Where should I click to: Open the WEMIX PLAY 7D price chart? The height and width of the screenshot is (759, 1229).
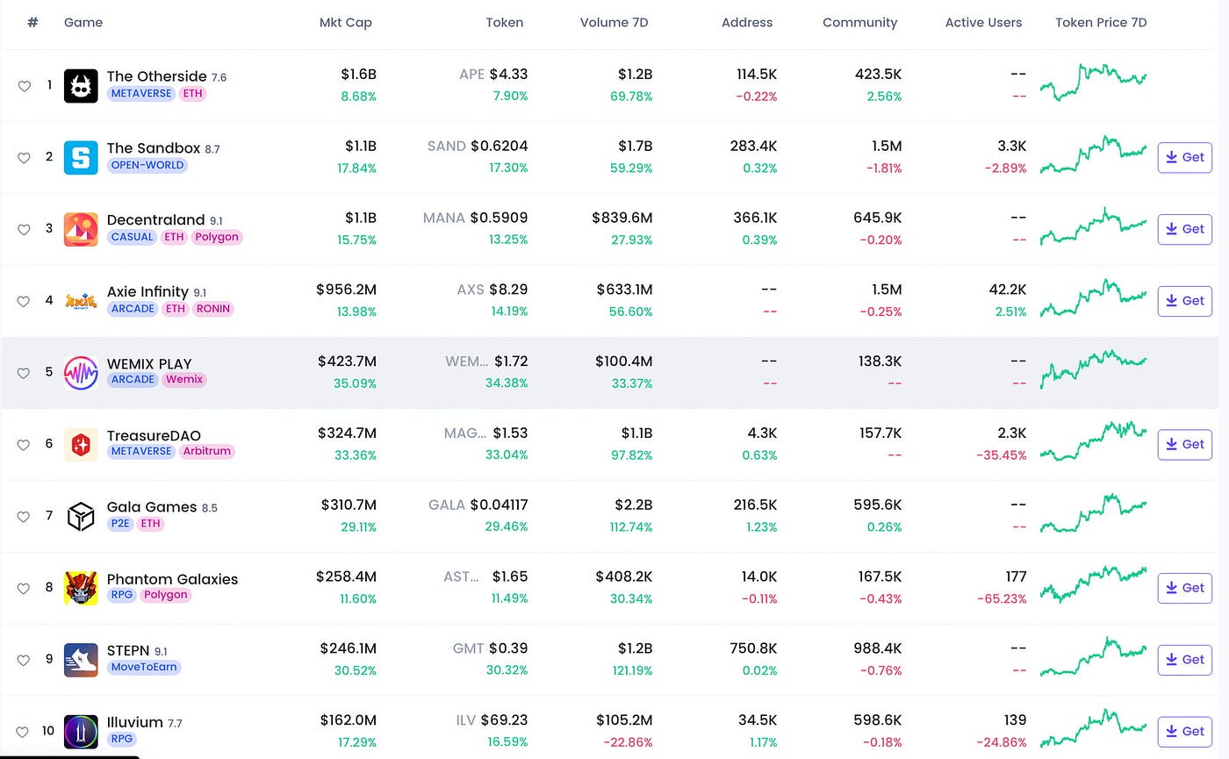click(x=1093, y=369)
